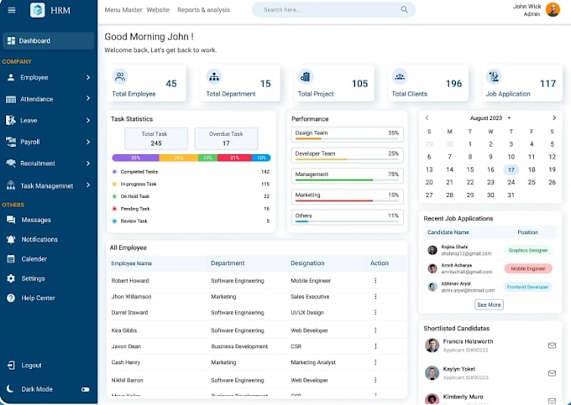Click the Leave sidebar icon
This screenshot has width=571, height=405.
pyautogui.click(x=11, y=121)
